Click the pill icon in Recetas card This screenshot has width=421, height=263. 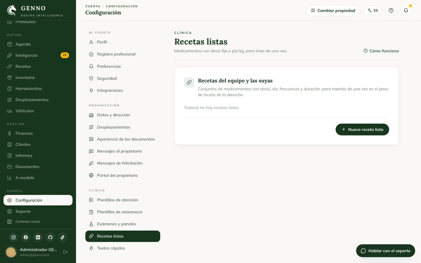(189, 83)
